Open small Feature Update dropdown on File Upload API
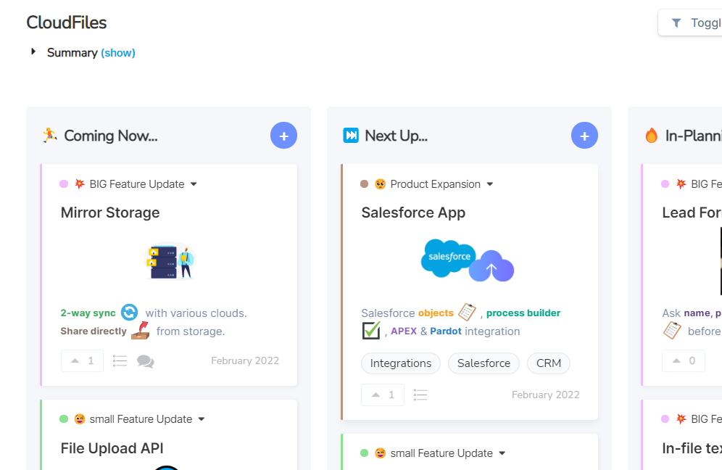Screen dimensions: 722x470 tap(202, 419)
